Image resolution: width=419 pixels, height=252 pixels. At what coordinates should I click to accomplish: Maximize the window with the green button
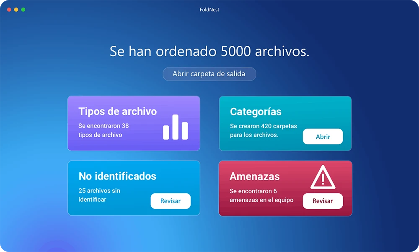pyautogui.click(x=23, y=10)
